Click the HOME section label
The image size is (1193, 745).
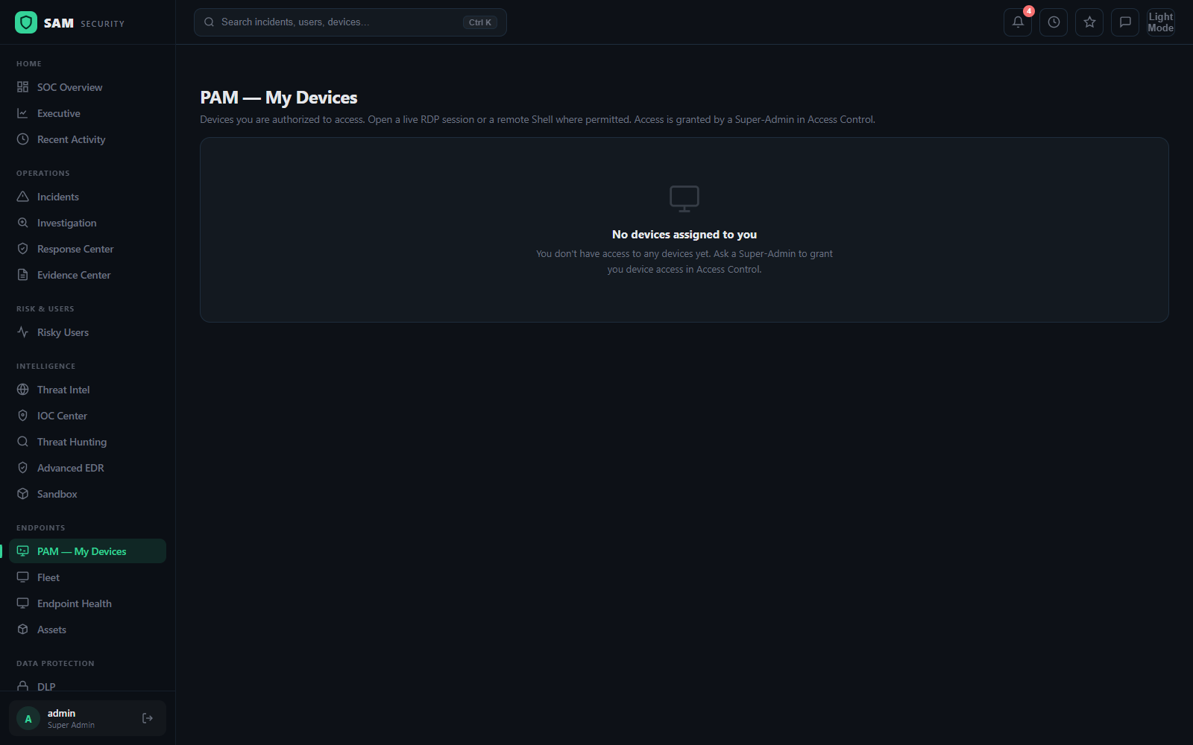29,64
